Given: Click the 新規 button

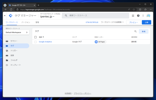Looking at the screenshot, I should pyautogui.click(x=144, y=31).
